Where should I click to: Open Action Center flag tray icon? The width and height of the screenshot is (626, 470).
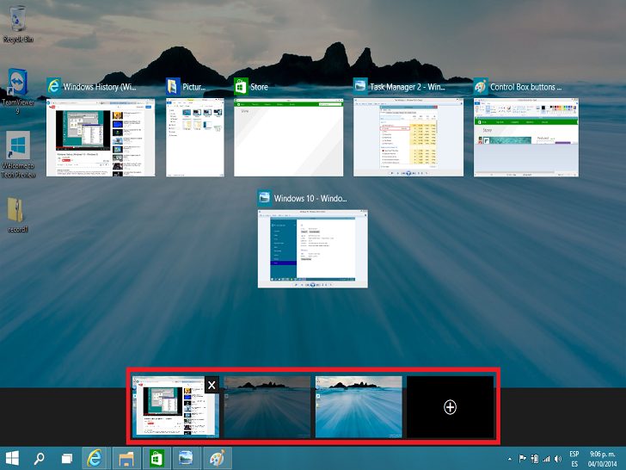[x=522, y=459]
